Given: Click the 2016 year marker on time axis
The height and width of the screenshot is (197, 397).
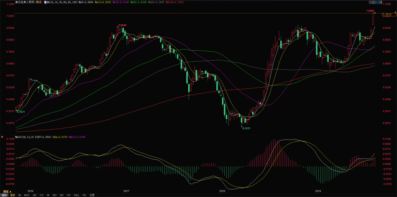Looking at the screenshot, I should 31,191.
